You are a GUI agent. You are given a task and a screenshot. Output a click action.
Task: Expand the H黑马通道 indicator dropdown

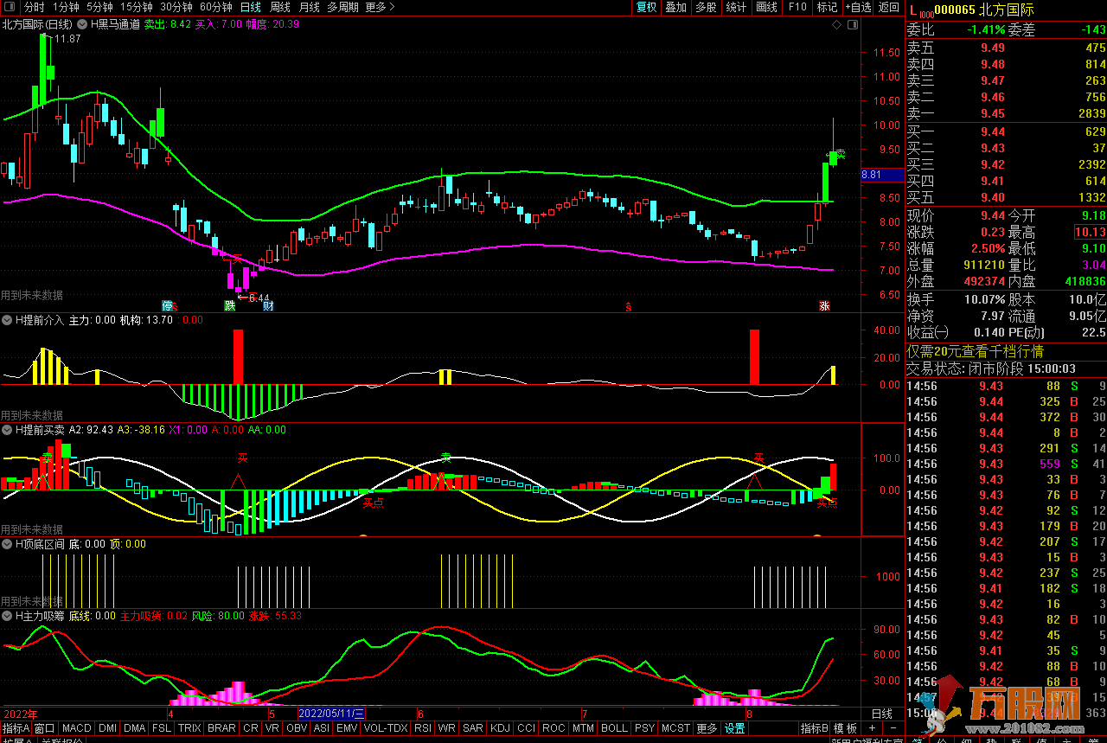coord(83,24)
